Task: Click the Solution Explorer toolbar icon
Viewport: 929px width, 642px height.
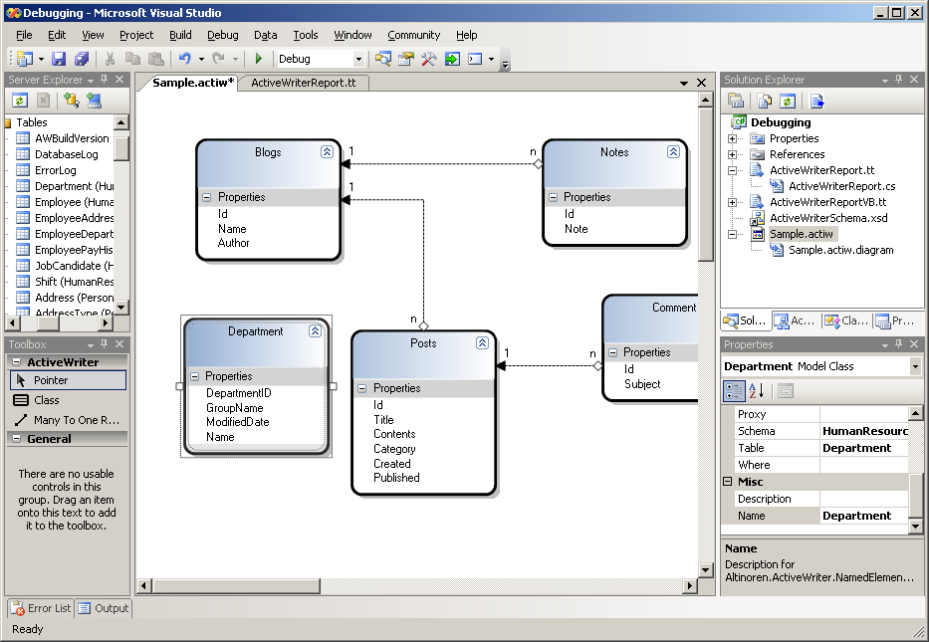Action: [383, 59]
